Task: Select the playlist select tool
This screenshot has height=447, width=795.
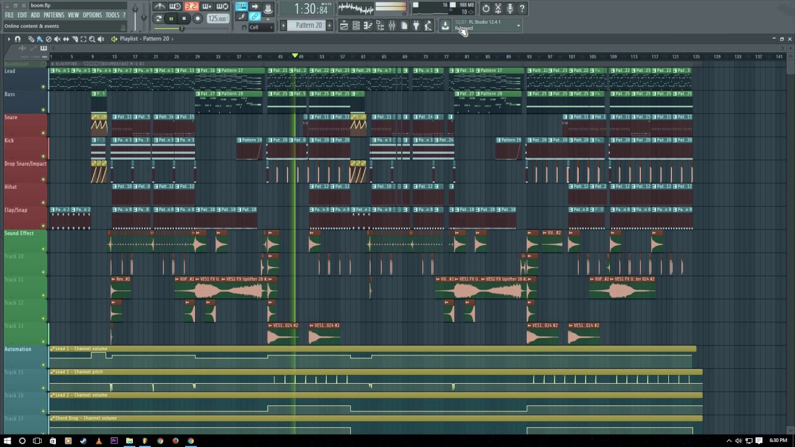Action: [x=83, y=38]
